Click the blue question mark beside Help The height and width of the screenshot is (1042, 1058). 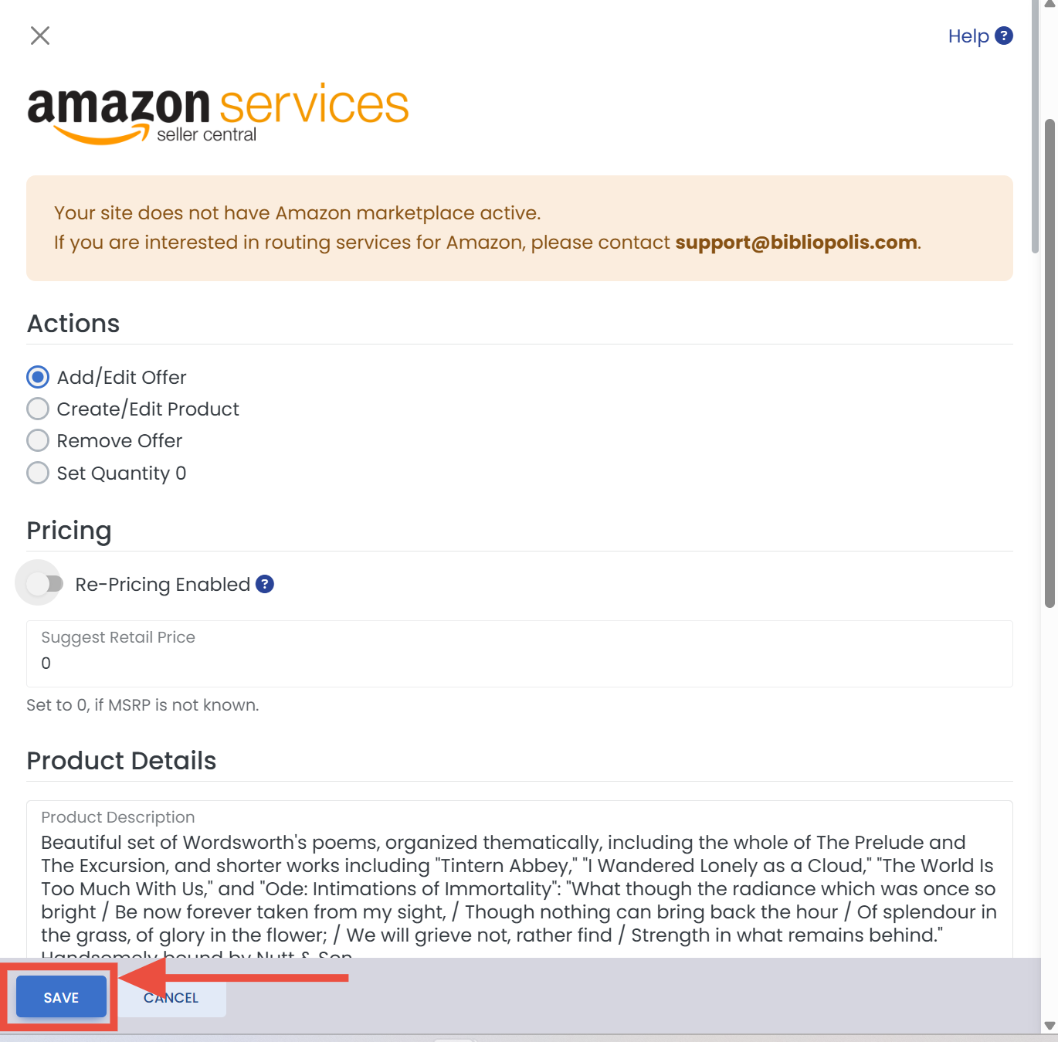(1004, 36)
